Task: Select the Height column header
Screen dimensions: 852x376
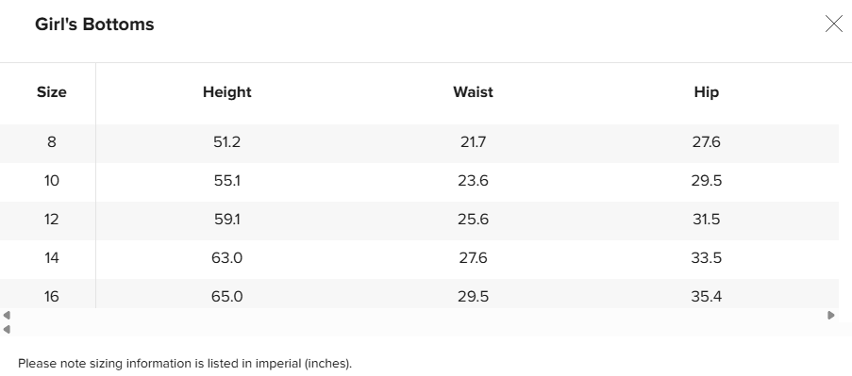Action: click(x=227, y=92)
